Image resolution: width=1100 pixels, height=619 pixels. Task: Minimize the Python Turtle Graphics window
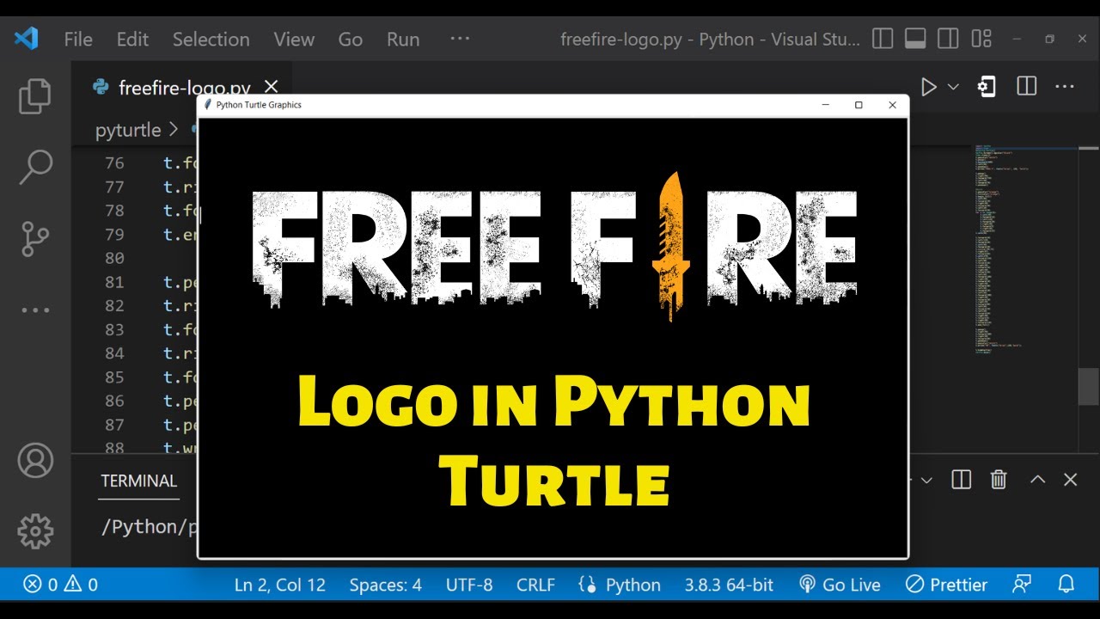825,105
